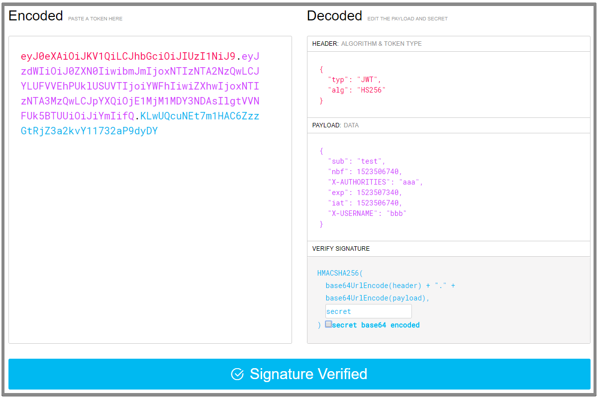Screen dimensions: 599x398
Task: Click the purple payload line 'YLUFVVEhPUklUSUVTIjoiYWFhIiwiZXhwIjoxNTI'
Action: (x=140, y=87)
